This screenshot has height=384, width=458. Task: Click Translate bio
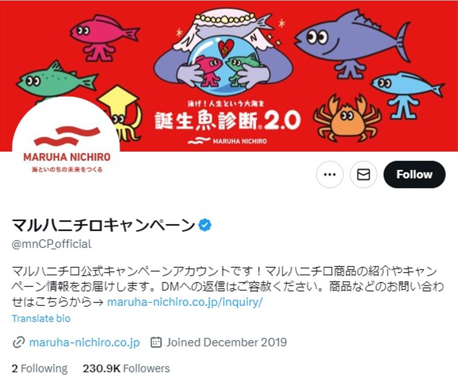click(x=41, y=319)
